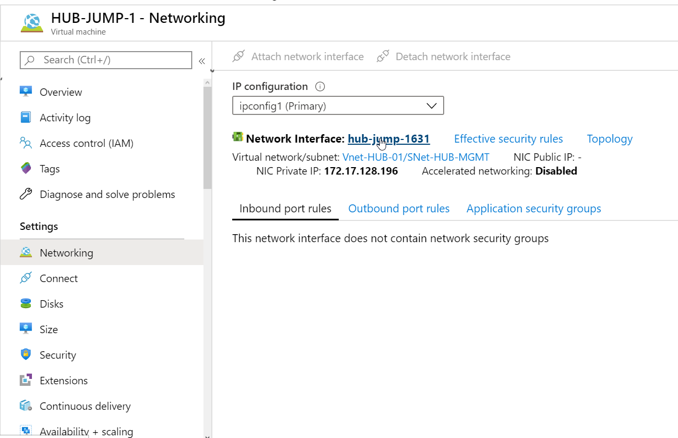
Task: Click the private IP 172.17.128.196
Action: (x=361, y=171)
